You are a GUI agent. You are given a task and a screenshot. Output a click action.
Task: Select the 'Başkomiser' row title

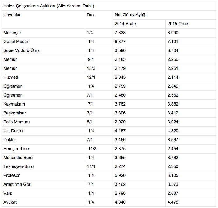coord(15,113)
